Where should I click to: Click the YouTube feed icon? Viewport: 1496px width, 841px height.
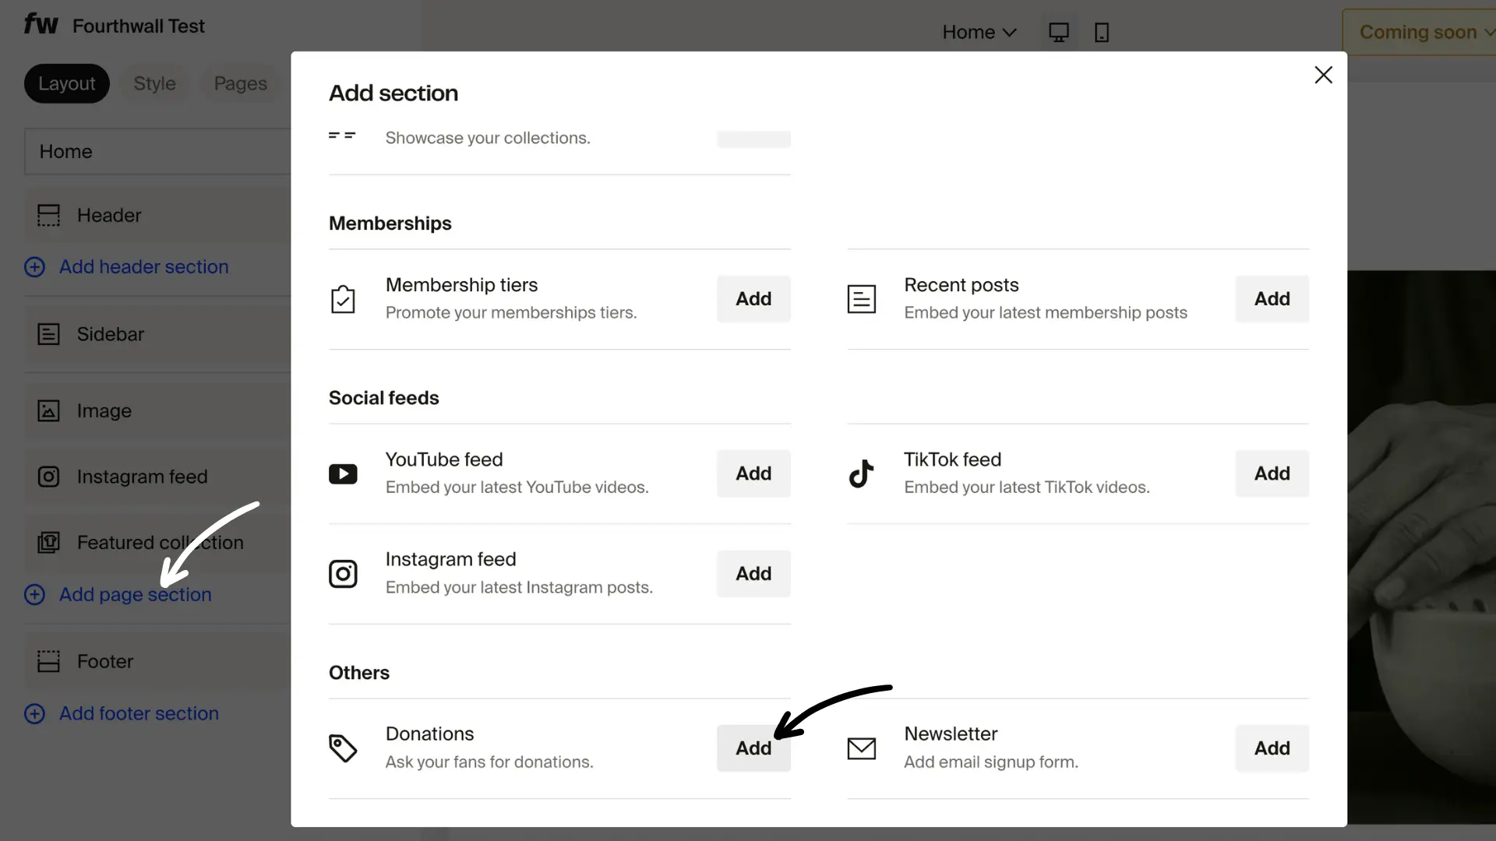point(344,473)
